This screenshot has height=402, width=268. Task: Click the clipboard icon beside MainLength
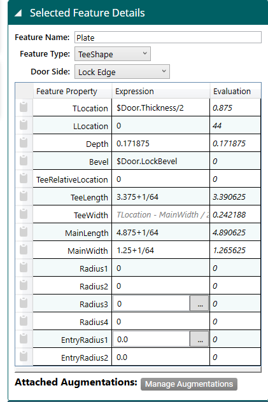[x=24, y=232]
